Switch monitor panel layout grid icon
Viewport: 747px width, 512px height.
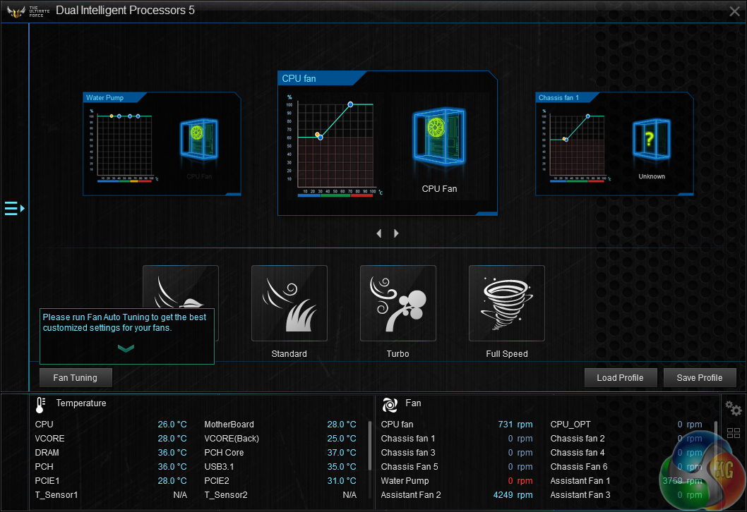(733, 433)
